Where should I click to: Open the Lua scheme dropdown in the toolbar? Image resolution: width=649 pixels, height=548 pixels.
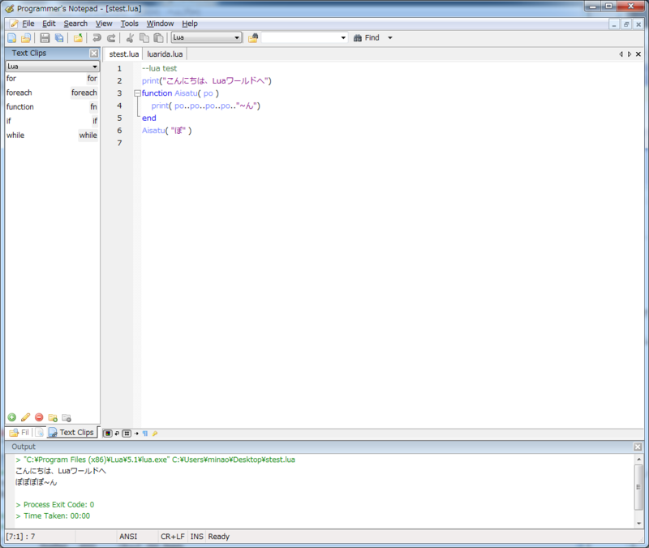coord(206,37)
